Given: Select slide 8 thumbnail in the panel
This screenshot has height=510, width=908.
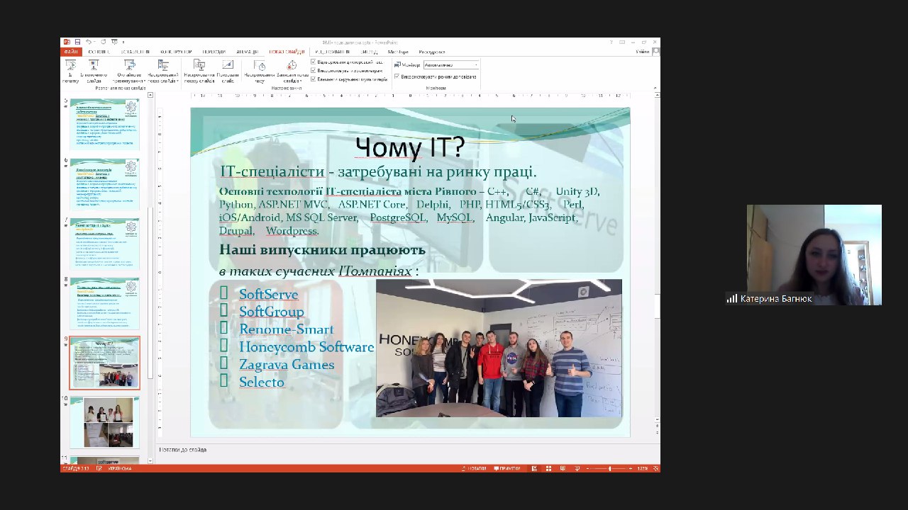Looking at the screenshot, I should [104, 302].
